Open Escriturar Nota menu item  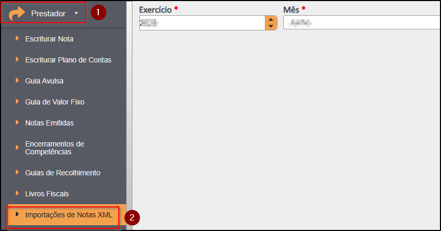point(49,39)
